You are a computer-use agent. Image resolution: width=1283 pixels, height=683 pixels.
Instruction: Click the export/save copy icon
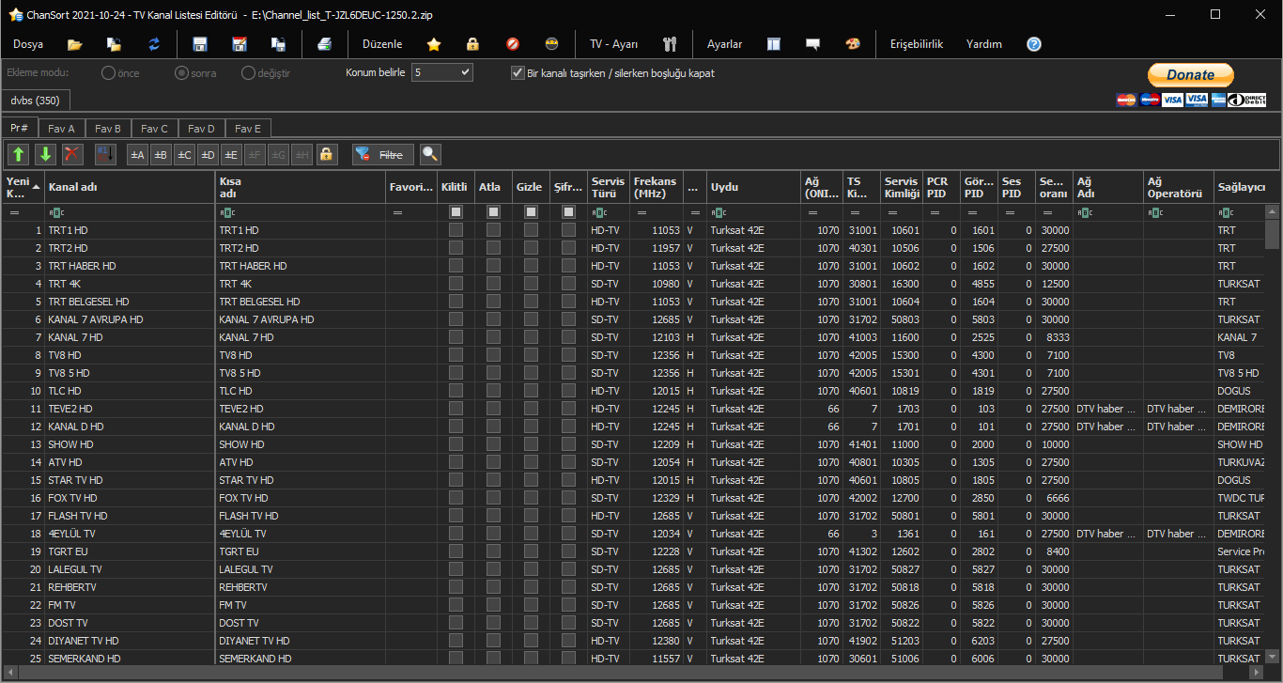[x=278, y=44]
